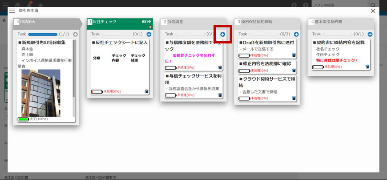Toggle status of 与信チェックサービスを利用 task
Viewport: 387px width, 180px height.
click(171, 95)
